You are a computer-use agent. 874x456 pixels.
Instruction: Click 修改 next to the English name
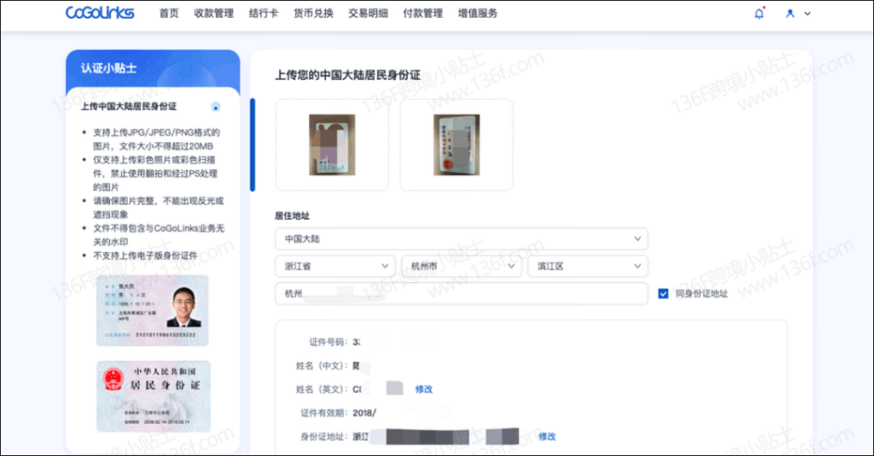coord(423,390)
